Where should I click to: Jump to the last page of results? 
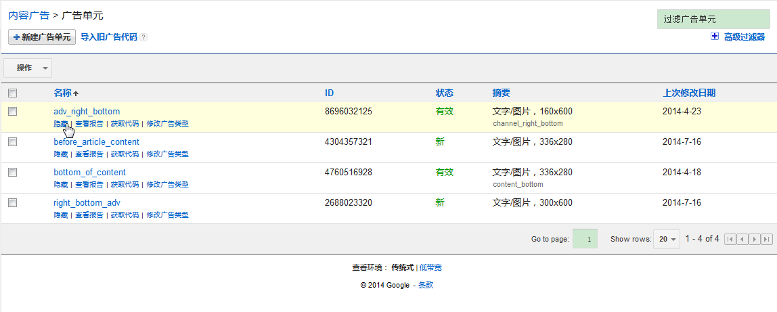767,239
